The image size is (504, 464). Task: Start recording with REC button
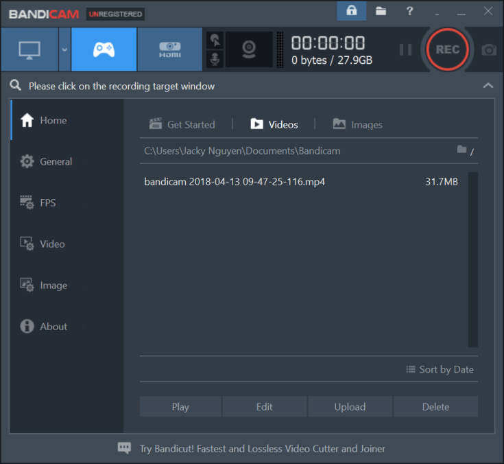click(447, 49)
